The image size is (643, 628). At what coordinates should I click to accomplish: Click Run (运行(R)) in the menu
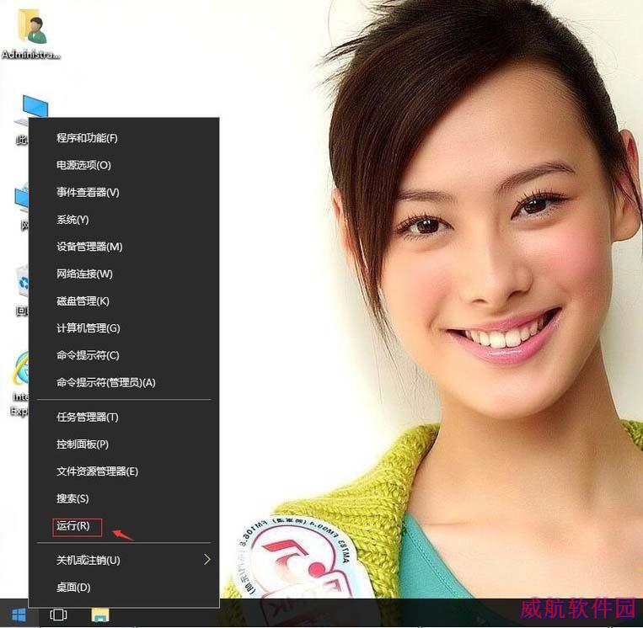coord(124,525)
